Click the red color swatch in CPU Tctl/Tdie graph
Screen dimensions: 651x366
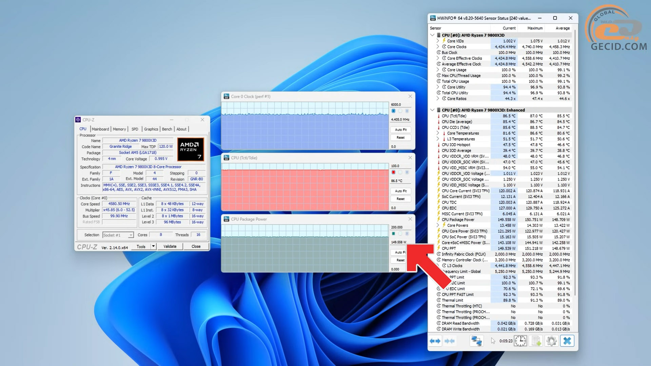(393, 172)
